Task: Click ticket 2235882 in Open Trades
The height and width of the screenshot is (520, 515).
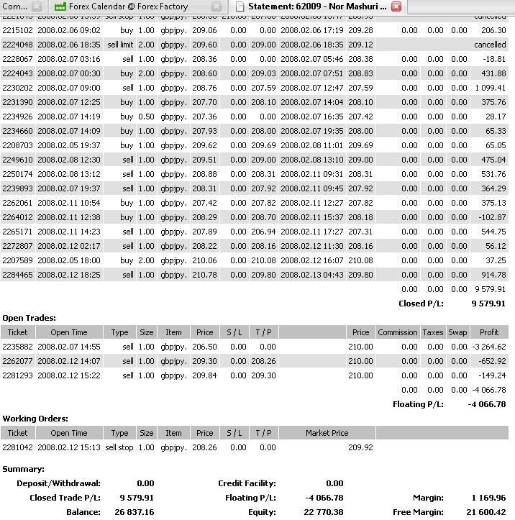Action: [x=17, y=347]
